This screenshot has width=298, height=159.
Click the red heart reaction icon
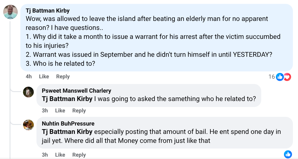coord(287,77)
